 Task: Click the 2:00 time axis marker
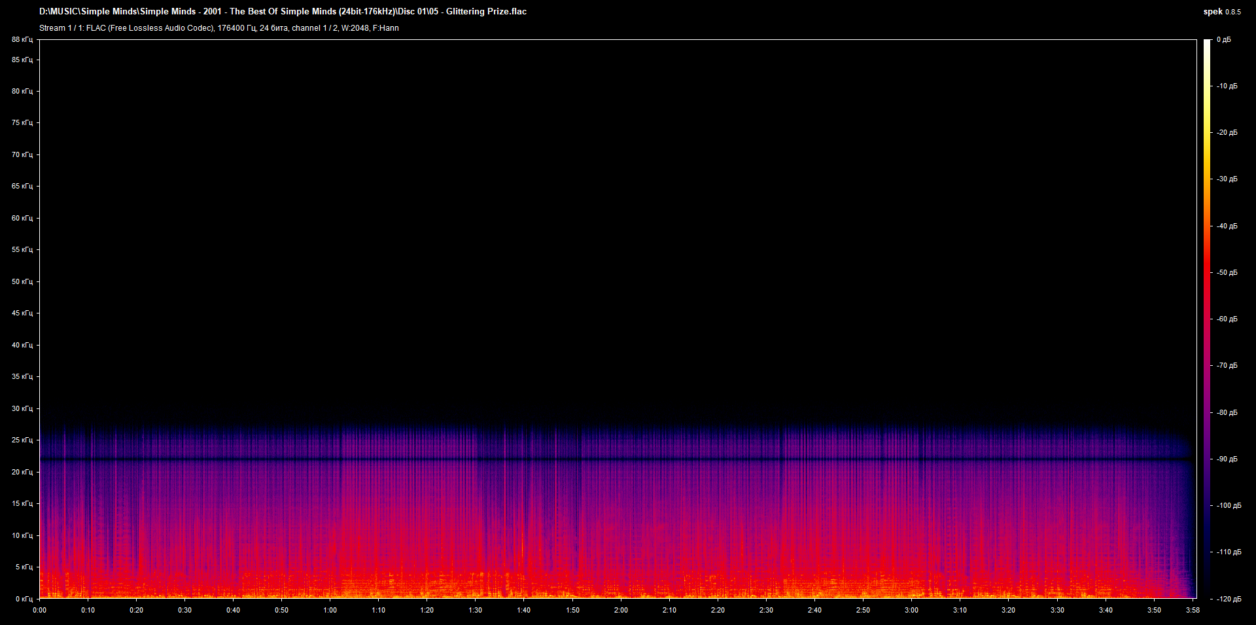click(x=621, y=610)
